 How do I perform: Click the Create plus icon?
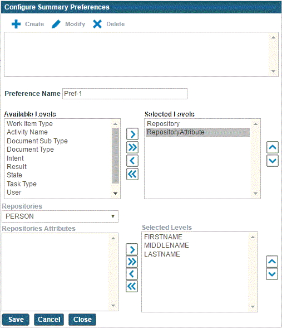coord(16,24)
